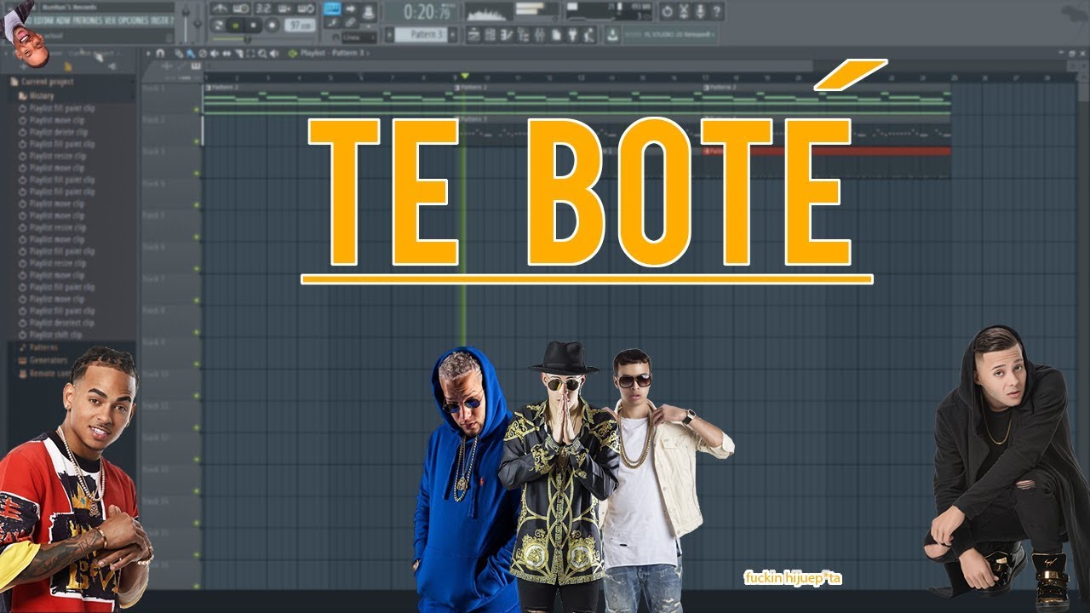Open the VER menu

click(x=108, y=20)
